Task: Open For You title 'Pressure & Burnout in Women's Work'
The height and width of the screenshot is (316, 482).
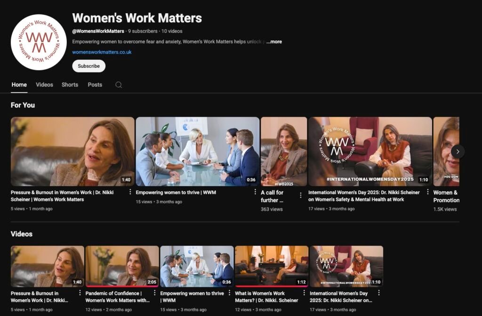Action: [62, 196]
